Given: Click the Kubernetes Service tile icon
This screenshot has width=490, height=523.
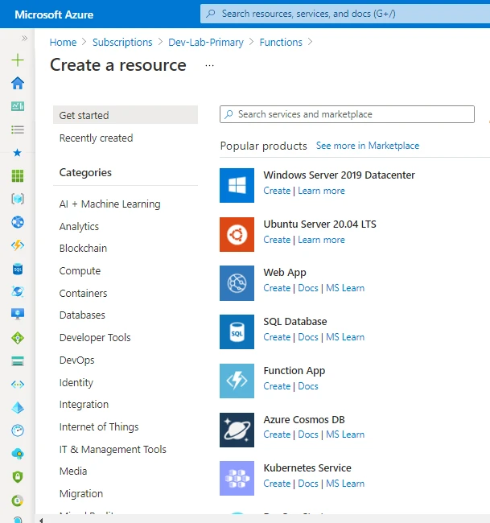Looking at the screenshot, I should click(x=237, y=478).
